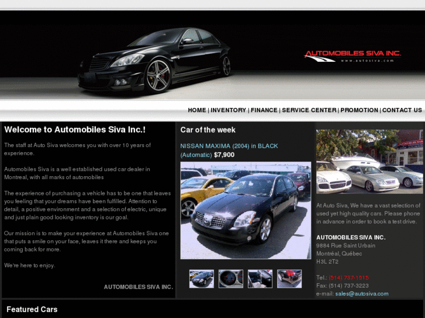
Task: Click the 'Car of the week' heading
Action: tap(208, 130)
